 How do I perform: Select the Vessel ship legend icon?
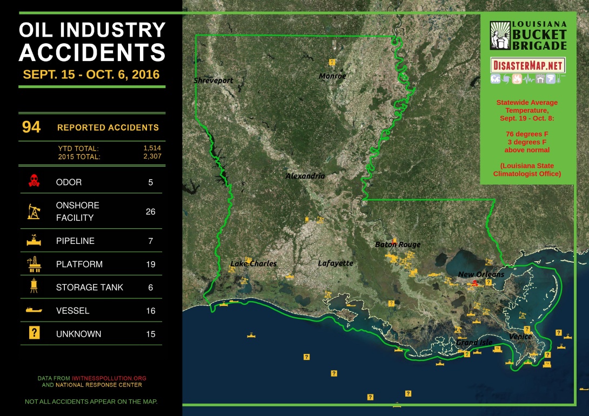tap(34, 311)
